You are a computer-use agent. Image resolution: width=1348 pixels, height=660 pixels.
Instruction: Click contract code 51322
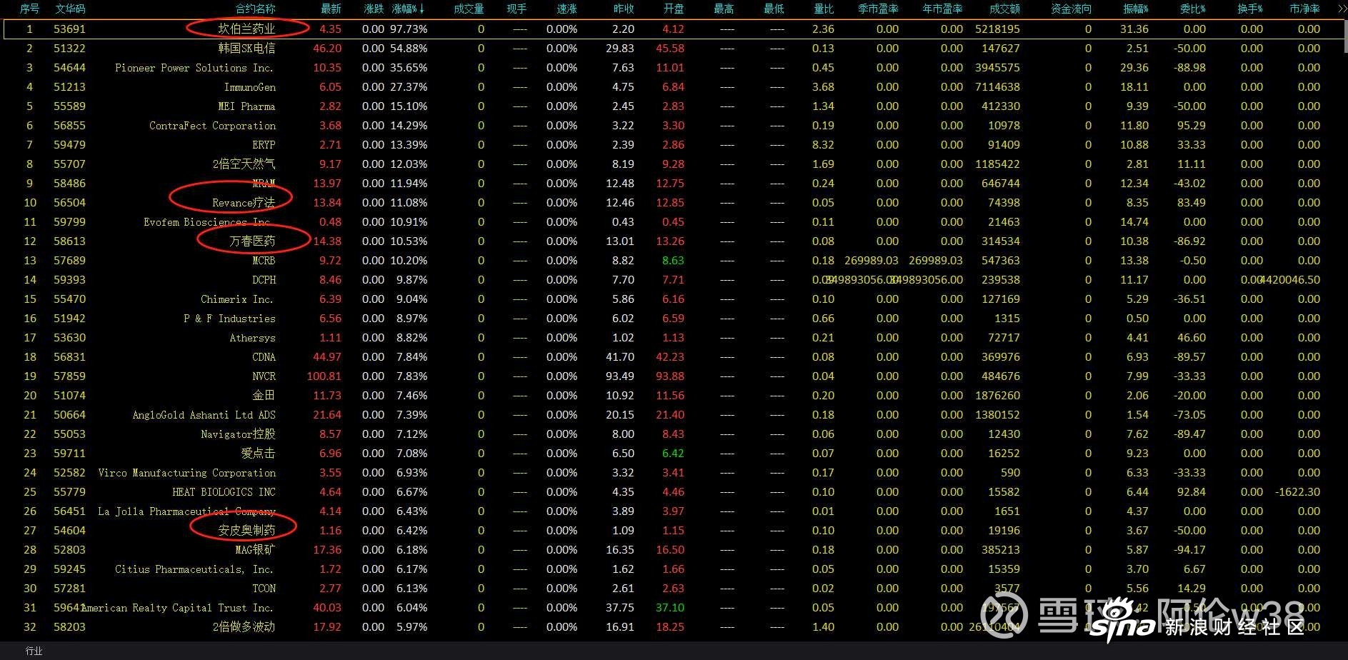(x=69, y=49)
